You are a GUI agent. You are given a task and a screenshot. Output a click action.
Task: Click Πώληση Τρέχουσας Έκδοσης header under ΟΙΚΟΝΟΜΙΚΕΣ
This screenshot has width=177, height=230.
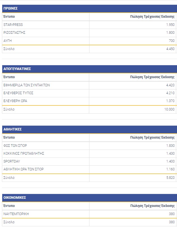coord(152,206)
